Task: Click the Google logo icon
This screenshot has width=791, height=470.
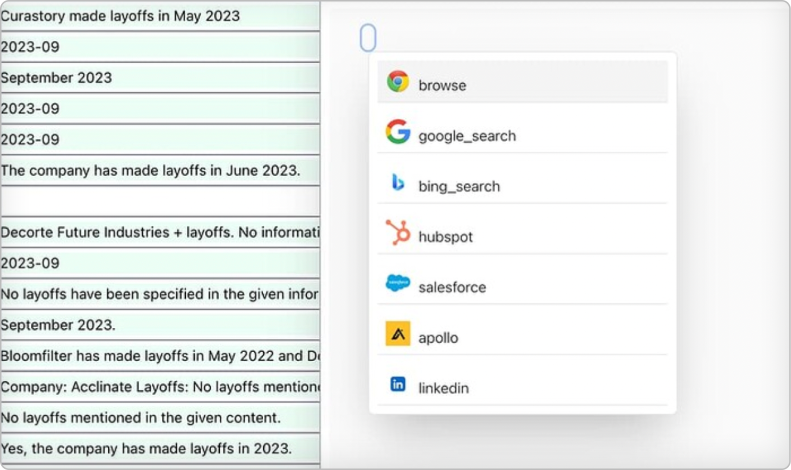Action: point(397,132)
